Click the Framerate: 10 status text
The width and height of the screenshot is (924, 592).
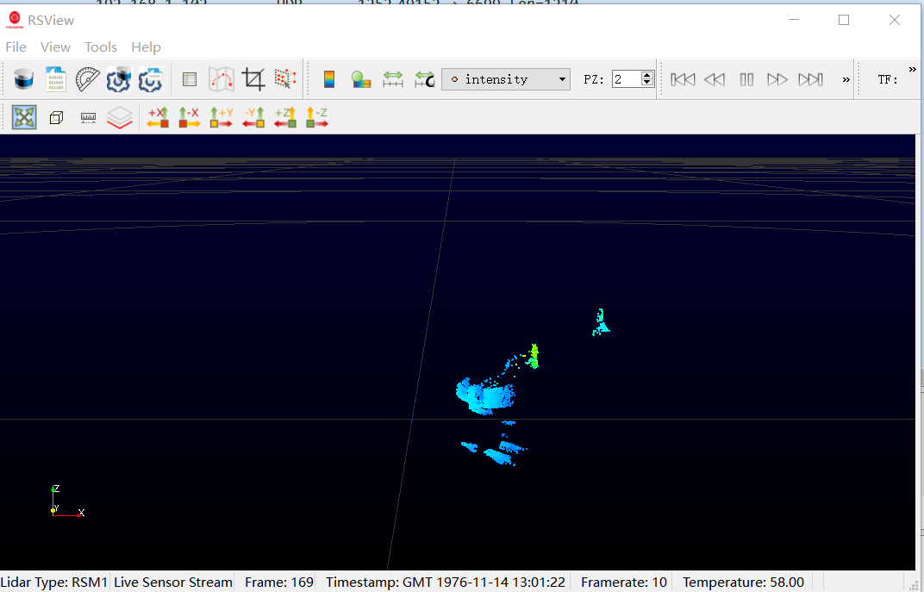[x=623, y=582]
